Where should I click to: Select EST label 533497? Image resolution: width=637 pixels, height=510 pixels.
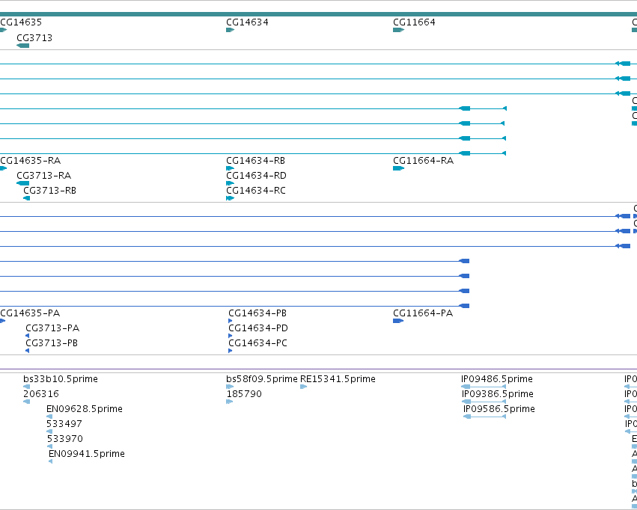click(64, 423)
